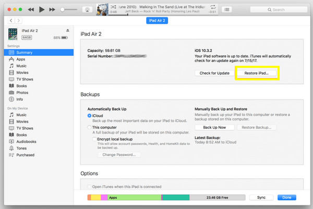Click the battery icon at 88%
The height and width of the screenshot is (209, 313).
[65, 38]
